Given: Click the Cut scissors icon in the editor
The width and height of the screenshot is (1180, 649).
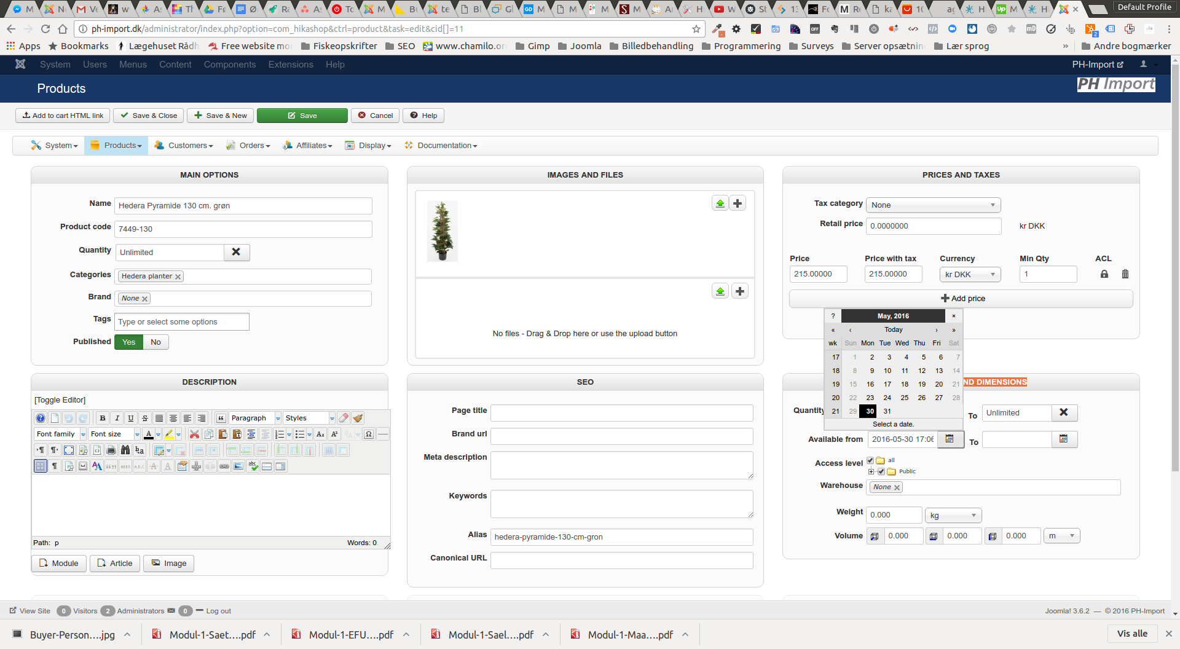Looking at the screenshot, I should click(194, 435).
